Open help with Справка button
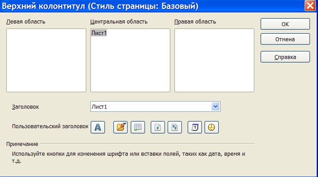318x177 pixels. tap(285, 57)
